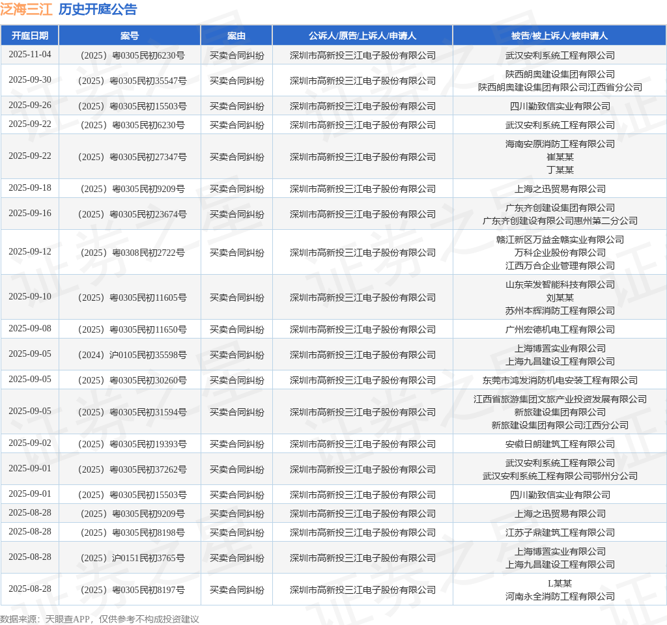This screenshot has width=667, height=625.
Task: Click the 被告/被上诉人/被申请人 column header
Action: (x=560, y=36)
